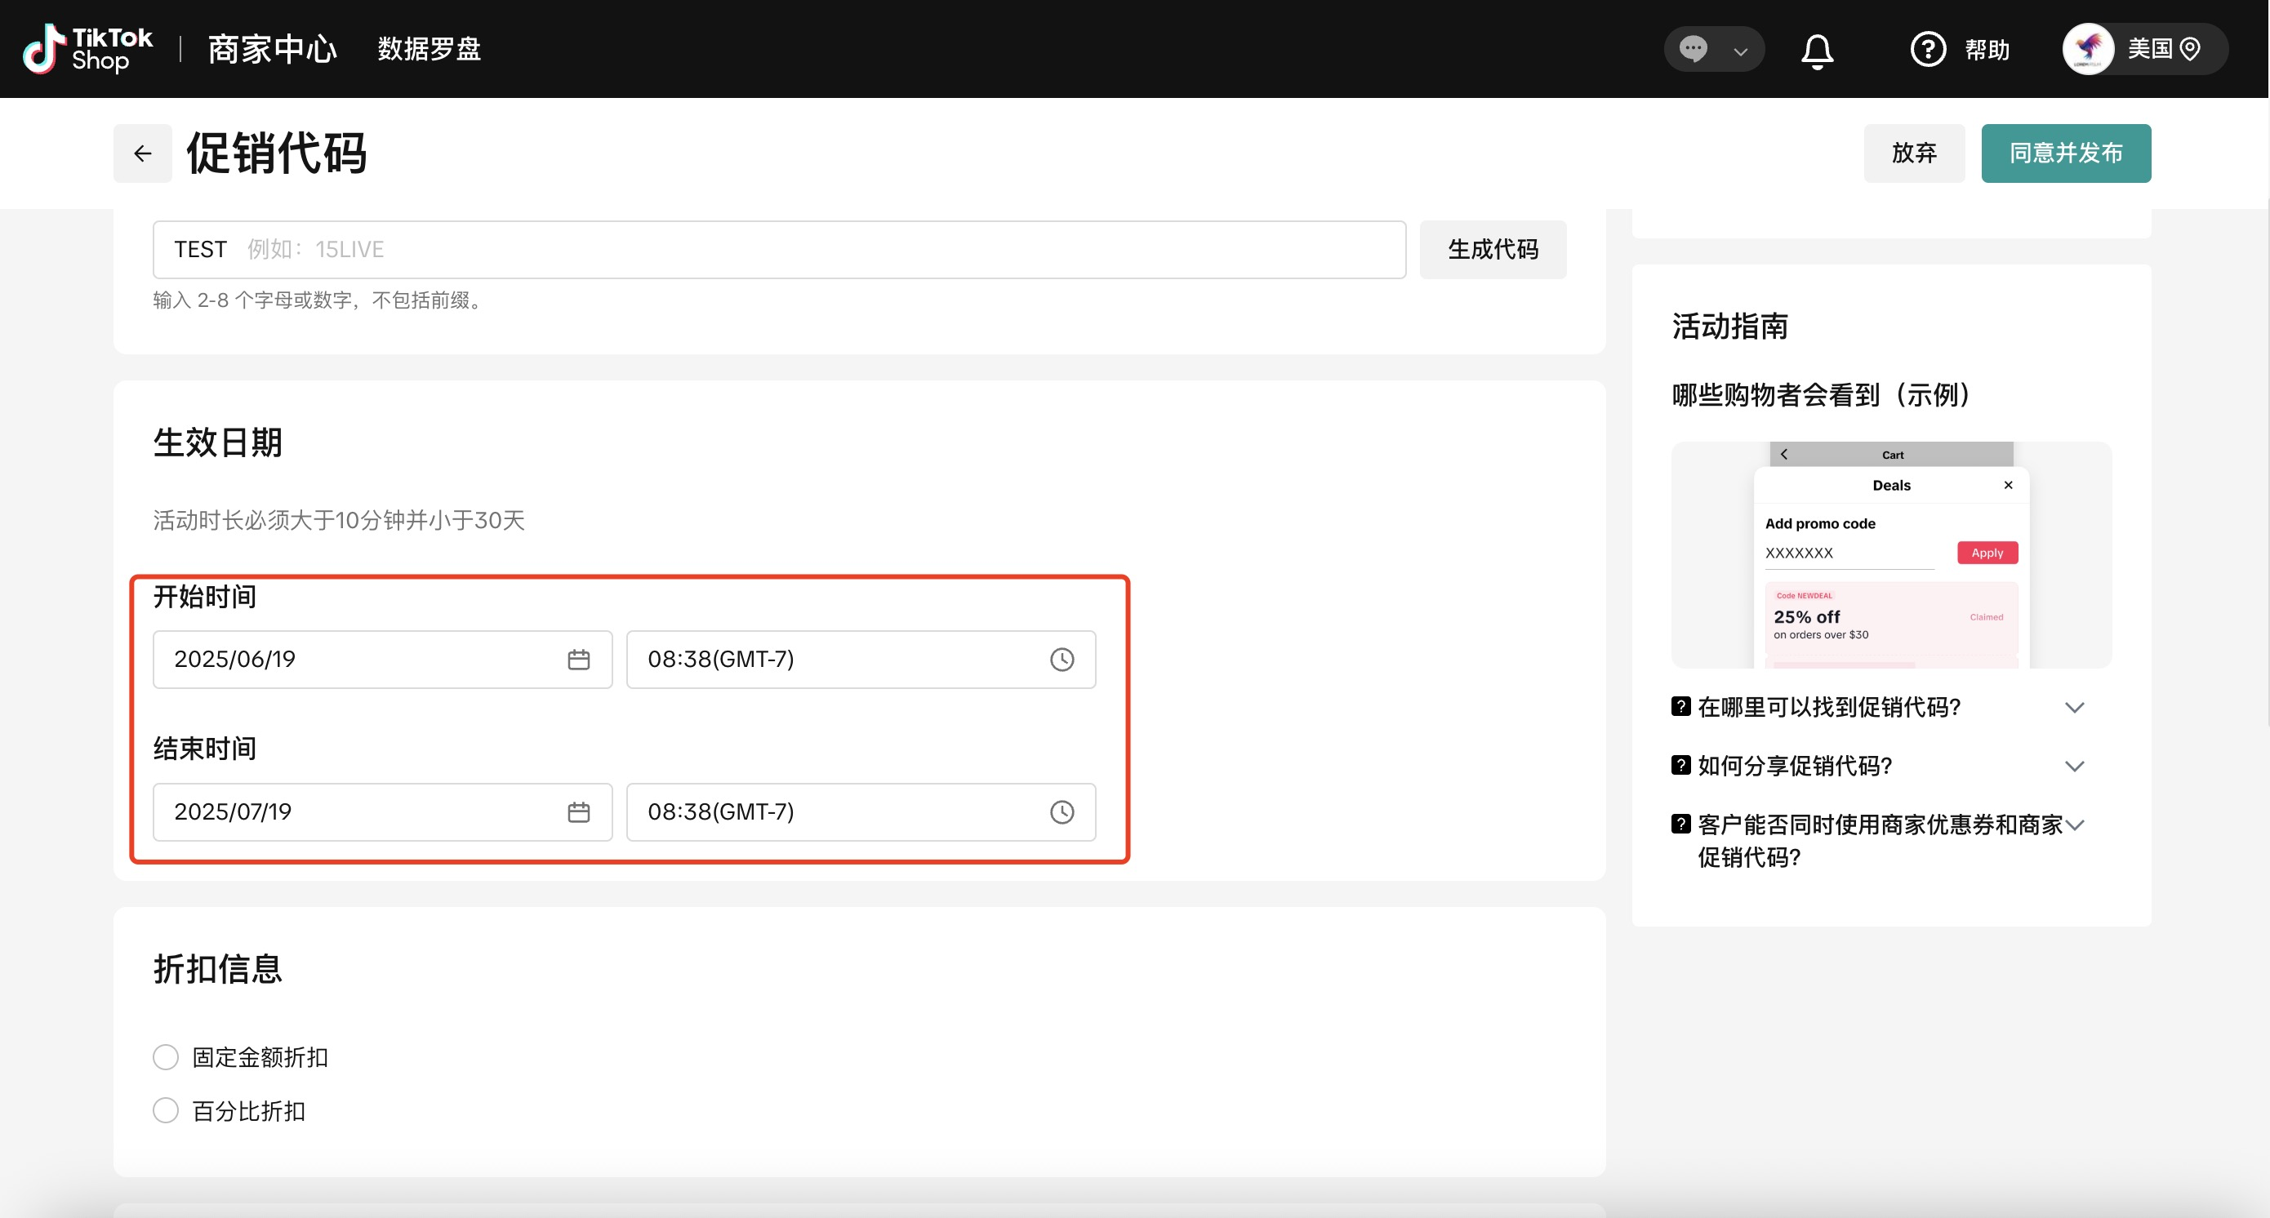This screenshot has width=2270, height=1218.
Task: Click the help question mark icon
Action: (x=1927, y=49)
